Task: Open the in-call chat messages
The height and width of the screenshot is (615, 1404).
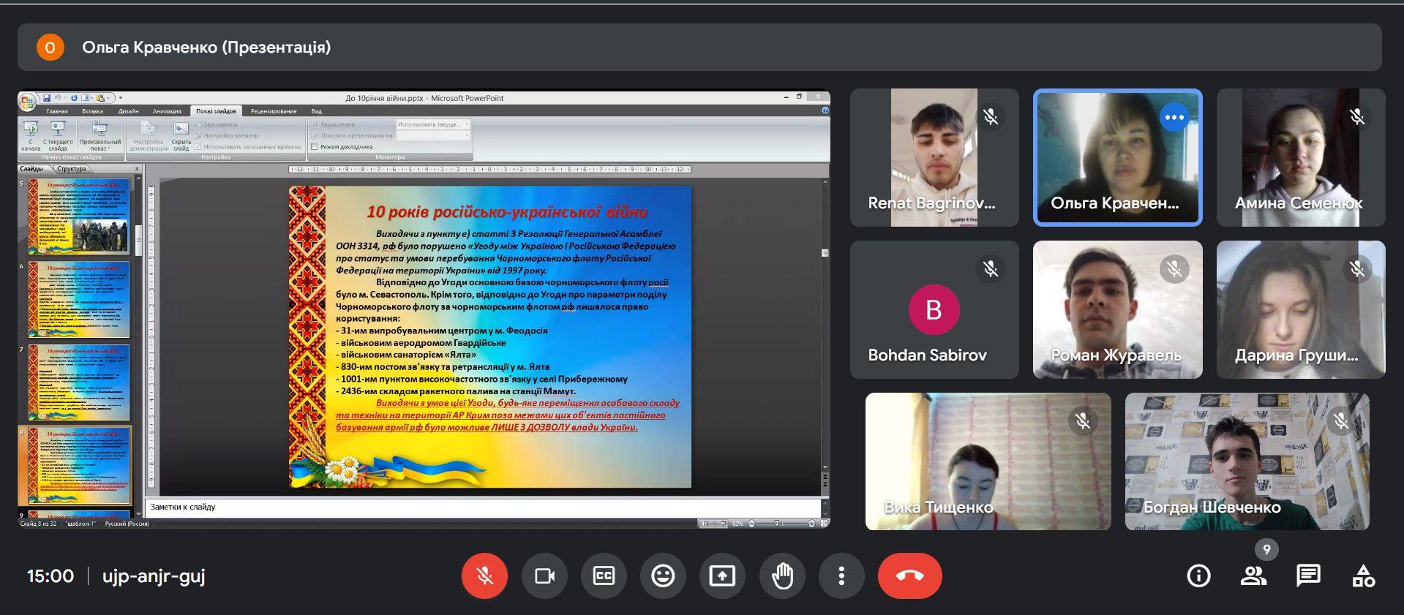Action: click(1308, 576)
